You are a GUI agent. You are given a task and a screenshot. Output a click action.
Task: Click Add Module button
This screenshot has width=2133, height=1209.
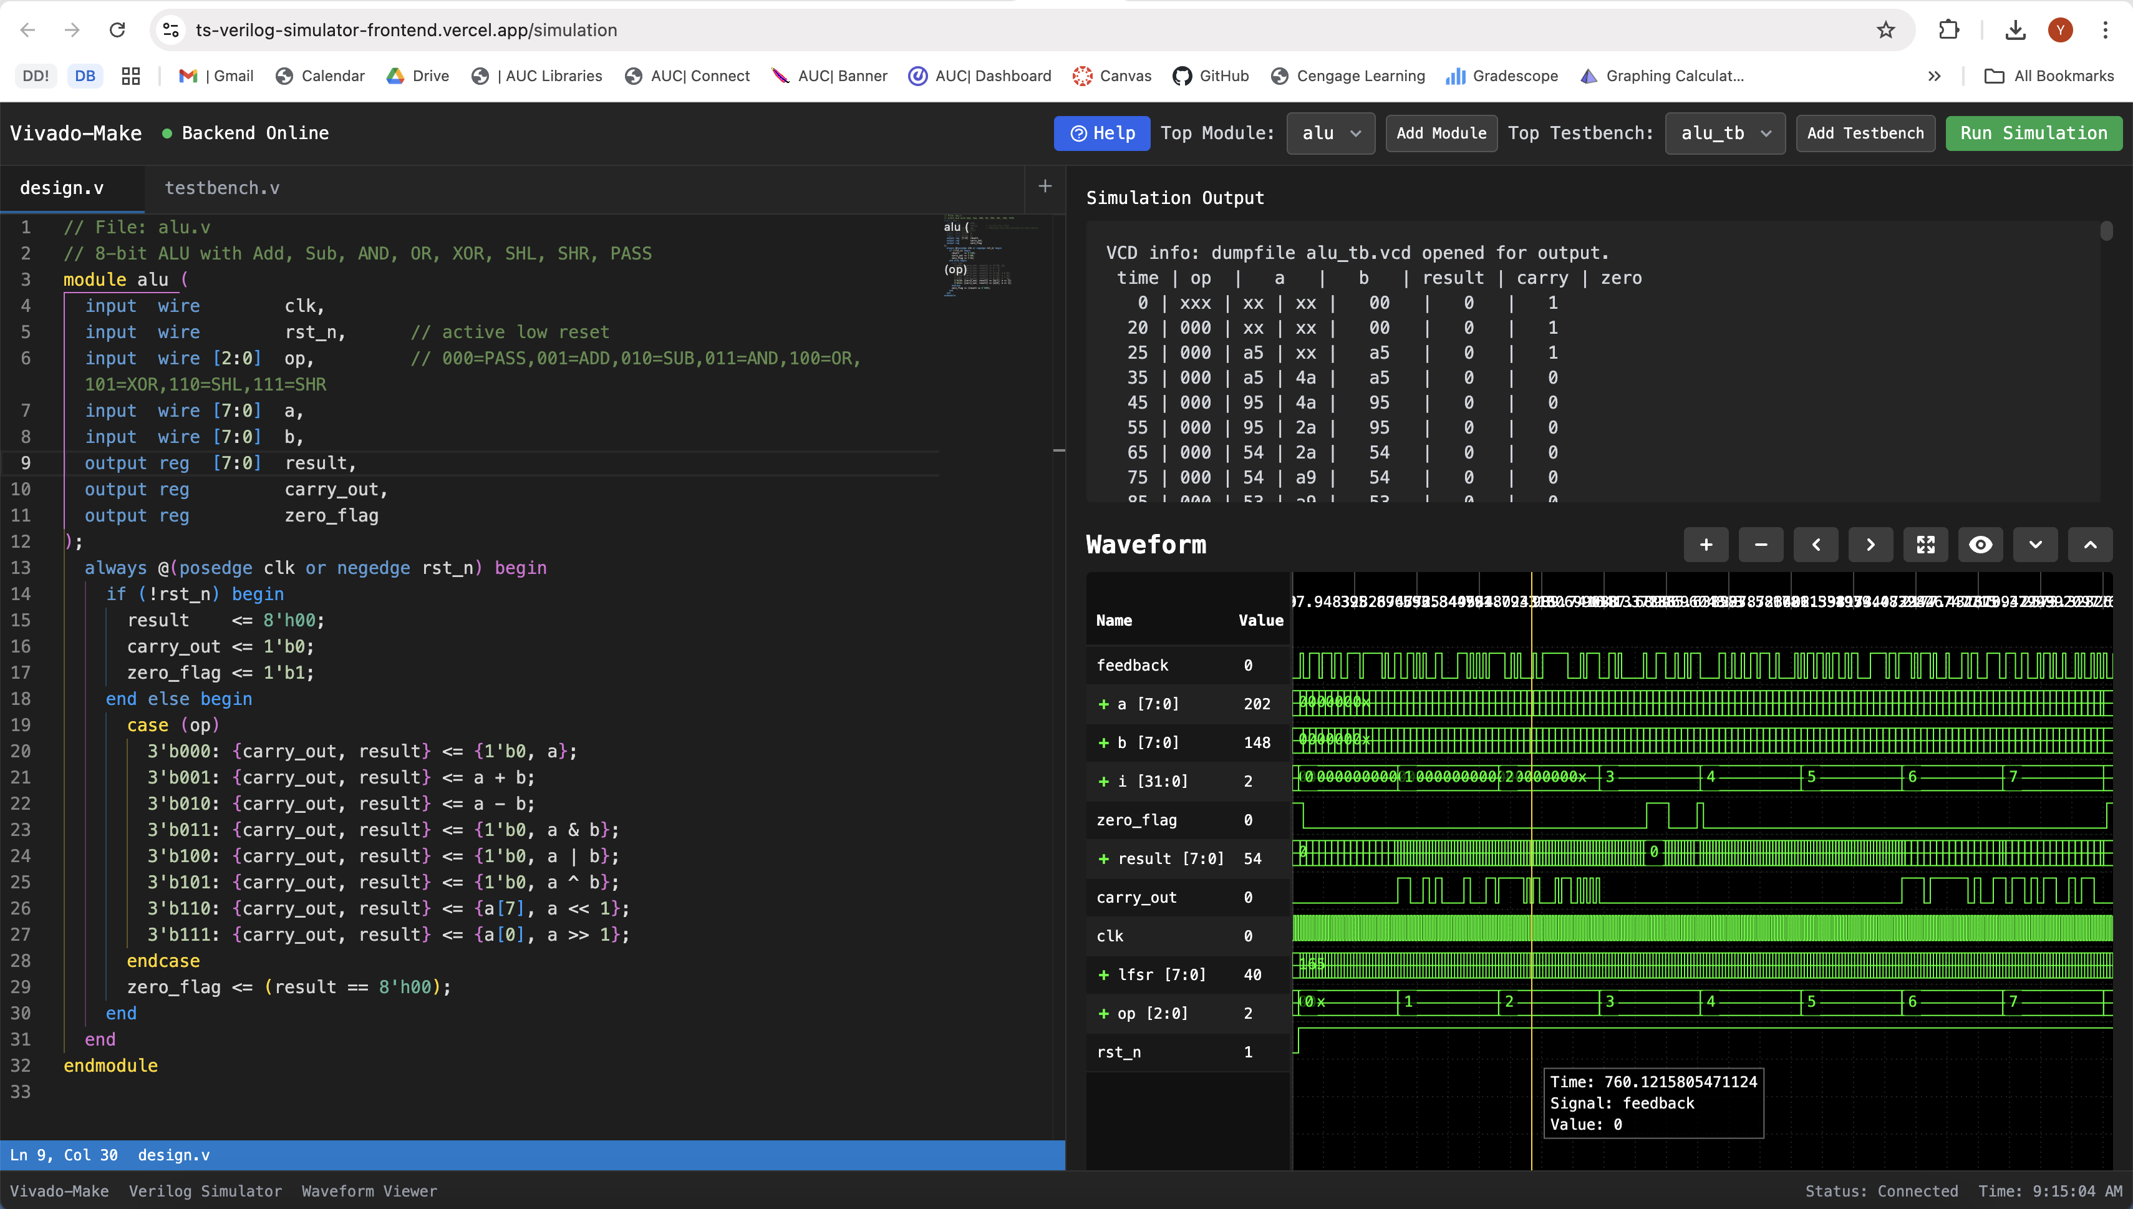1441,133
